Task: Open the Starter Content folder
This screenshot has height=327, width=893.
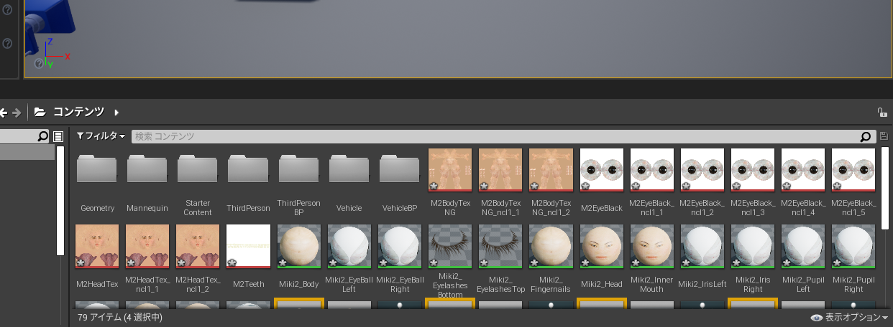Action: point(198,170)
